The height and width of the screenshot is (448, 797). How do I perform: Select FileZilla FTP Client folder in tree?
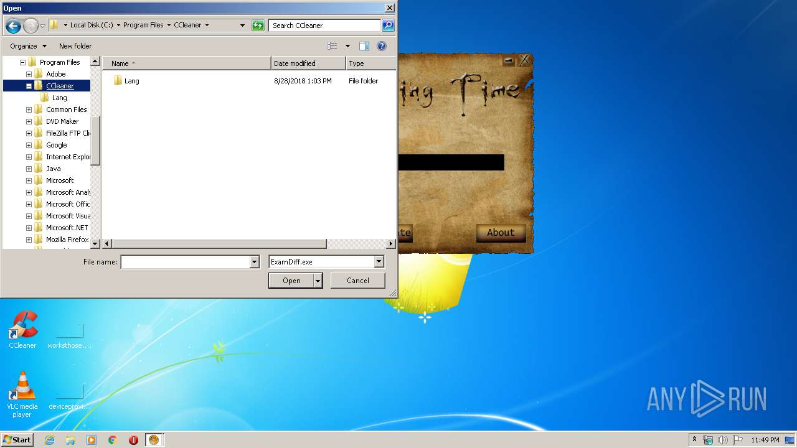(68, 133)
